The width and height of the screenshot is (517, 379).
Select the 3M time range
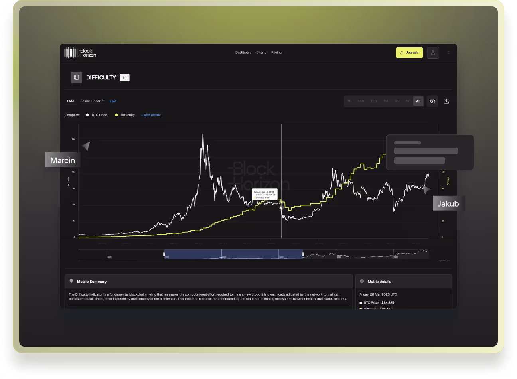[x=397, y=101]
